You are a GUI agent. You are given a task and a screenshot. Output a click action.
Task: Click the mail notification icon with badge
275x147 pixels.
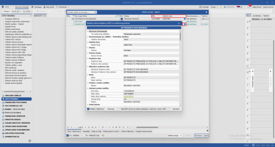click(249, 7)
